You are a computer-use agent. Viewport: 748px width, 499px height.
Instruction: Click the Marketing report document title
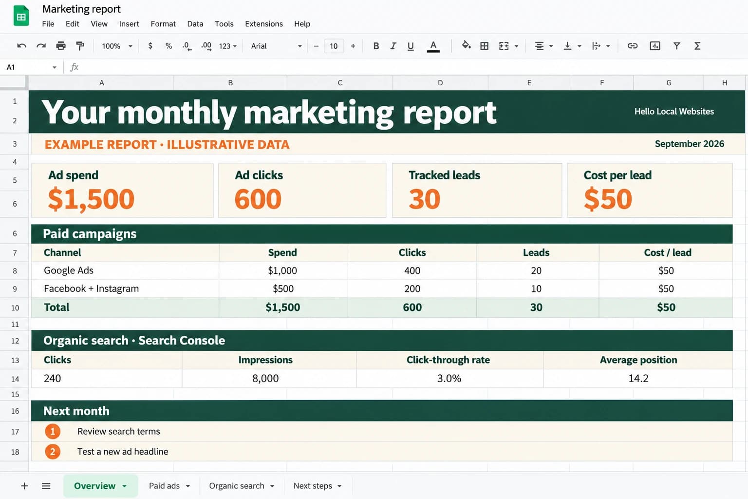(81, 9)
